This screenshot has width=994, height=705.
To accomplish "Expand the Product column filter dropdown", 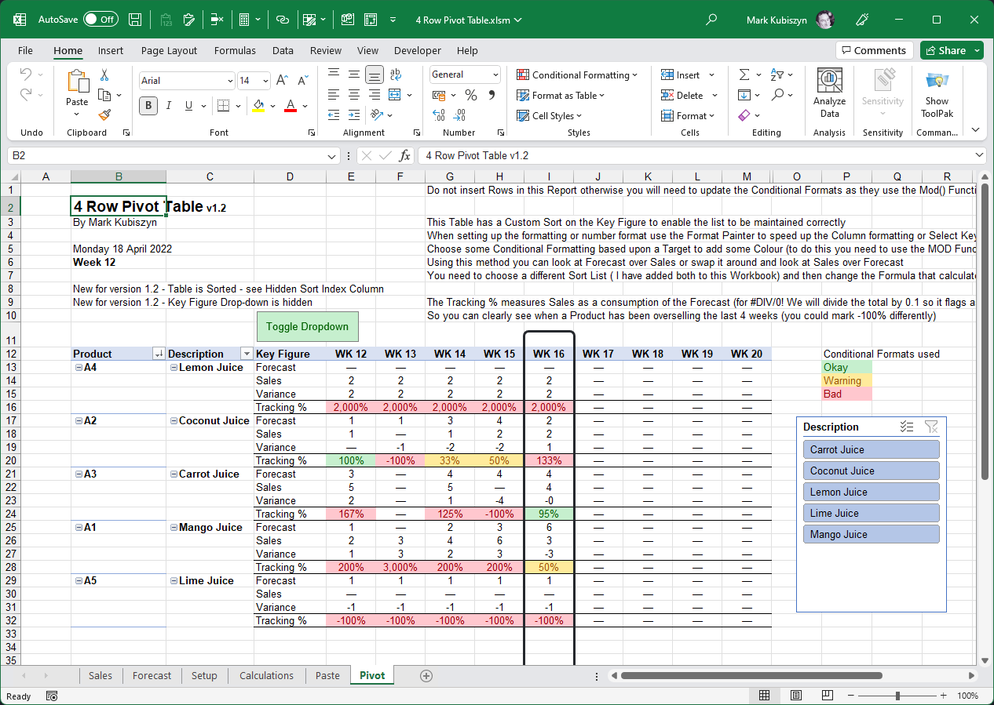I will click(x=159, y=354).
